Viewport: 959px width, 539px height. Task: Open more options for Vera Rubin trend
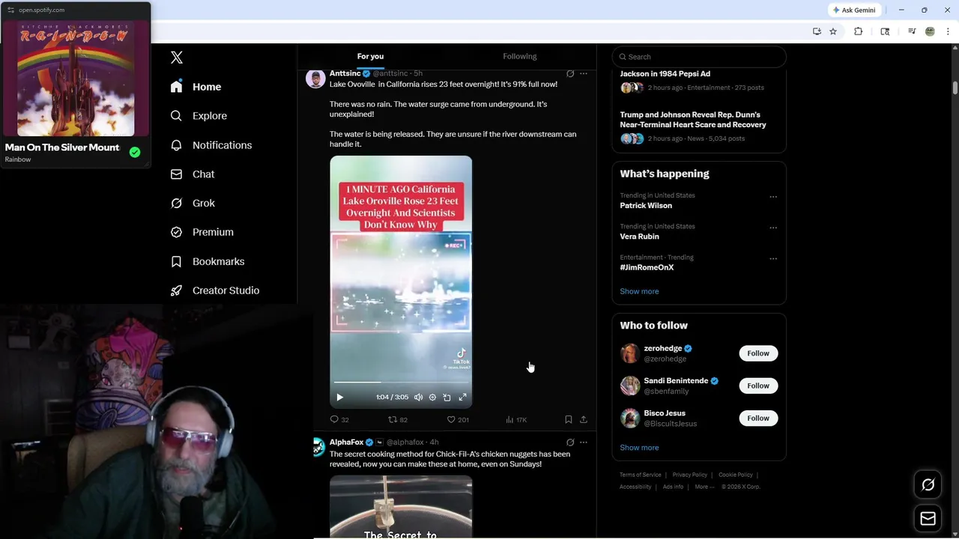click(x=773, y=228)
